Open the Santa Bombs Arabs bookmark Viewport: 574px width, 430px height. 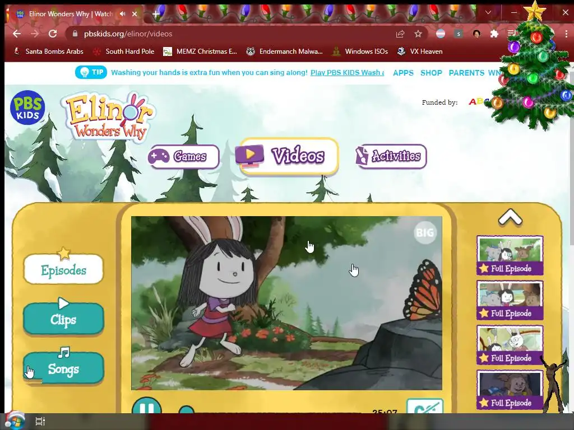(x=48, y=52)
